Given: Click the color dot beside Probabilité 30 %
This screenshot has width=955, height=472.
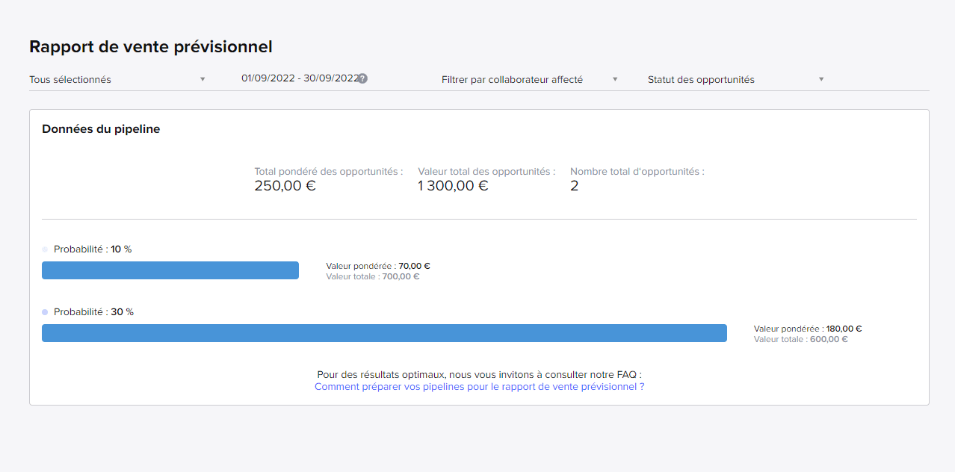Looking at the screenshot, I should (x=45, y=312).
